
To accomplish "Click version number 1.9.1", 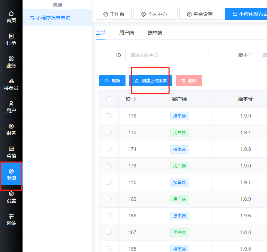I will pyautogui.click(x=246, y=132).
